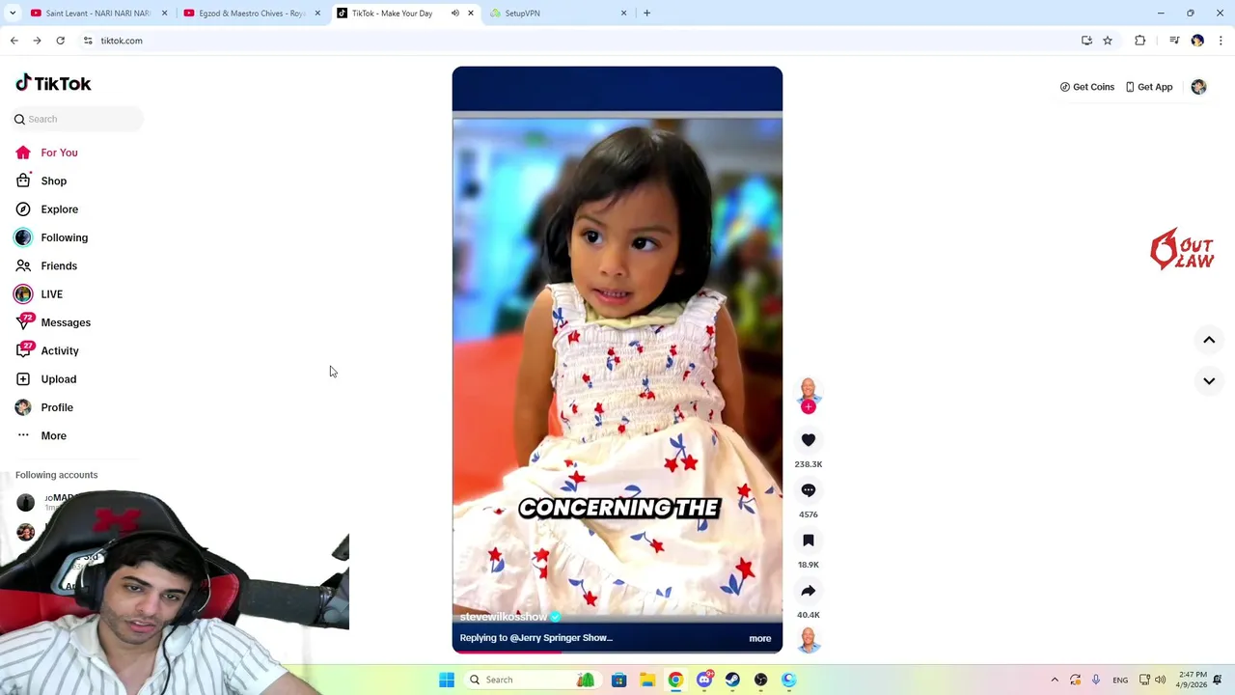Click the TikTok logo

point(53,83)
